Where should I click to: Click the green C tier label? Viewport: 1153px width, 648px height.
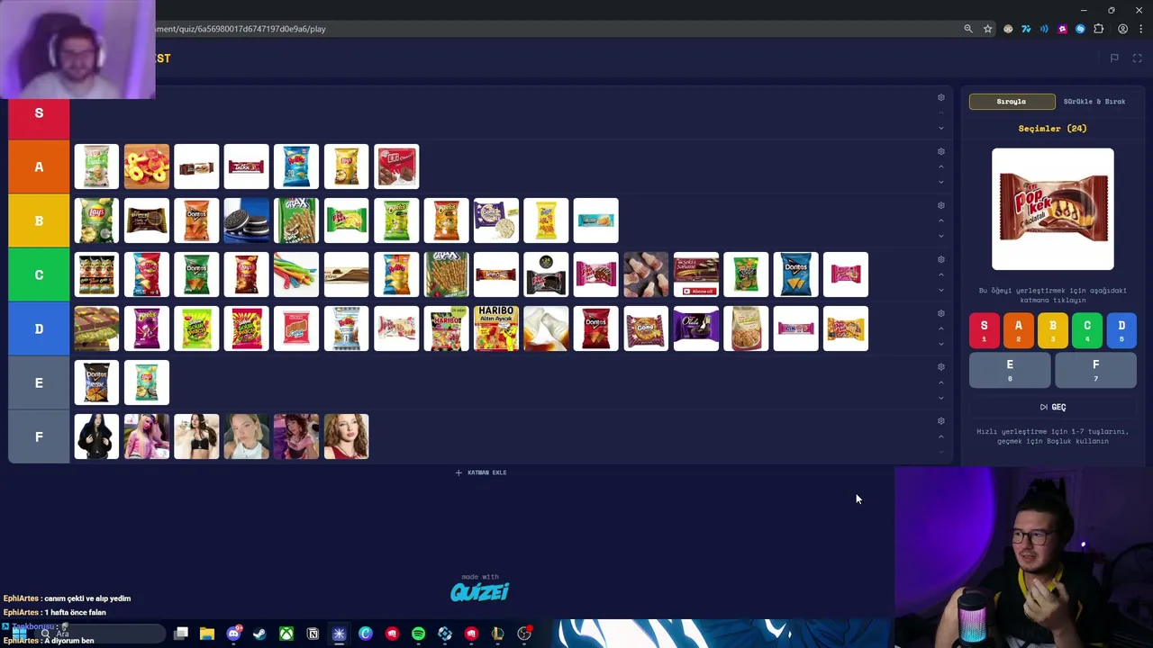[39, 274]
